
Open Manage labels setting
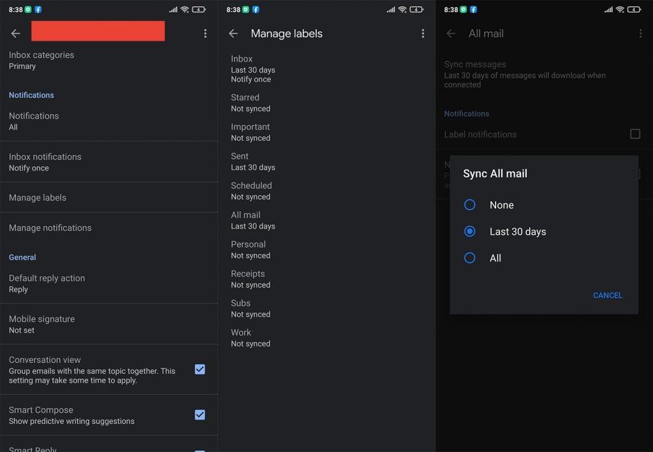click(x=38, y=197)
